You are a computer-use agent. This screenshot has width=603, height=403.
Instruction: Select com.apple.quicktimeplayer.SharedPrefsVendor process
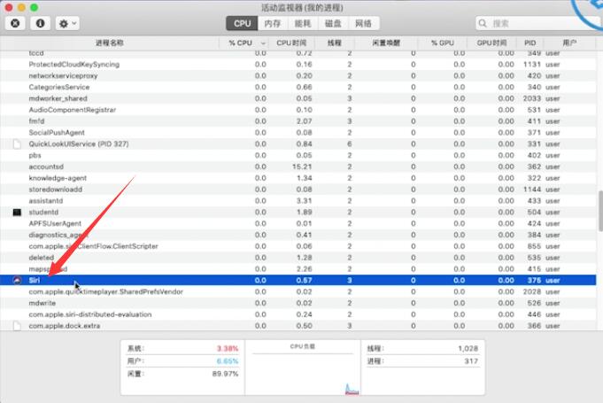pyautogui.click(x=105, y=291)
